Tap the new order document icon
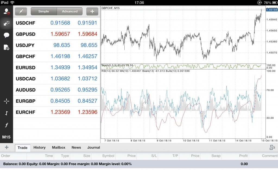The width and height of the screenshot is (278, 170). coord(7,47)
